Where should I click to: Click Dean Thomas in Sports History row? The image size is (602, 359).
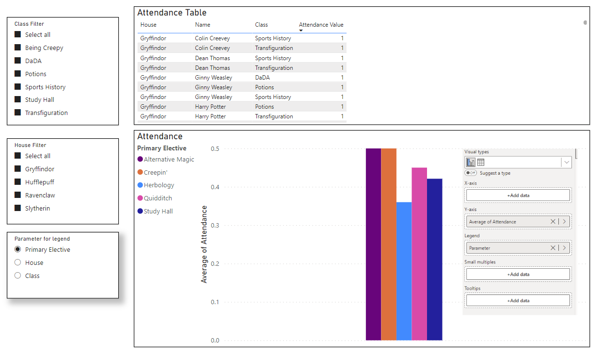(212, 58)
